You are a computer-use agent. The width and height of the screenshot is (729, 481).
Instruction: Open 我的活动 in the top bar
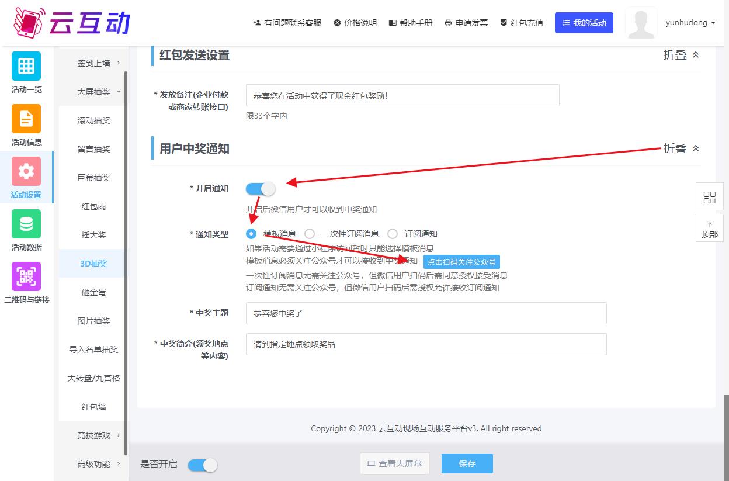(x=584, y=23)
